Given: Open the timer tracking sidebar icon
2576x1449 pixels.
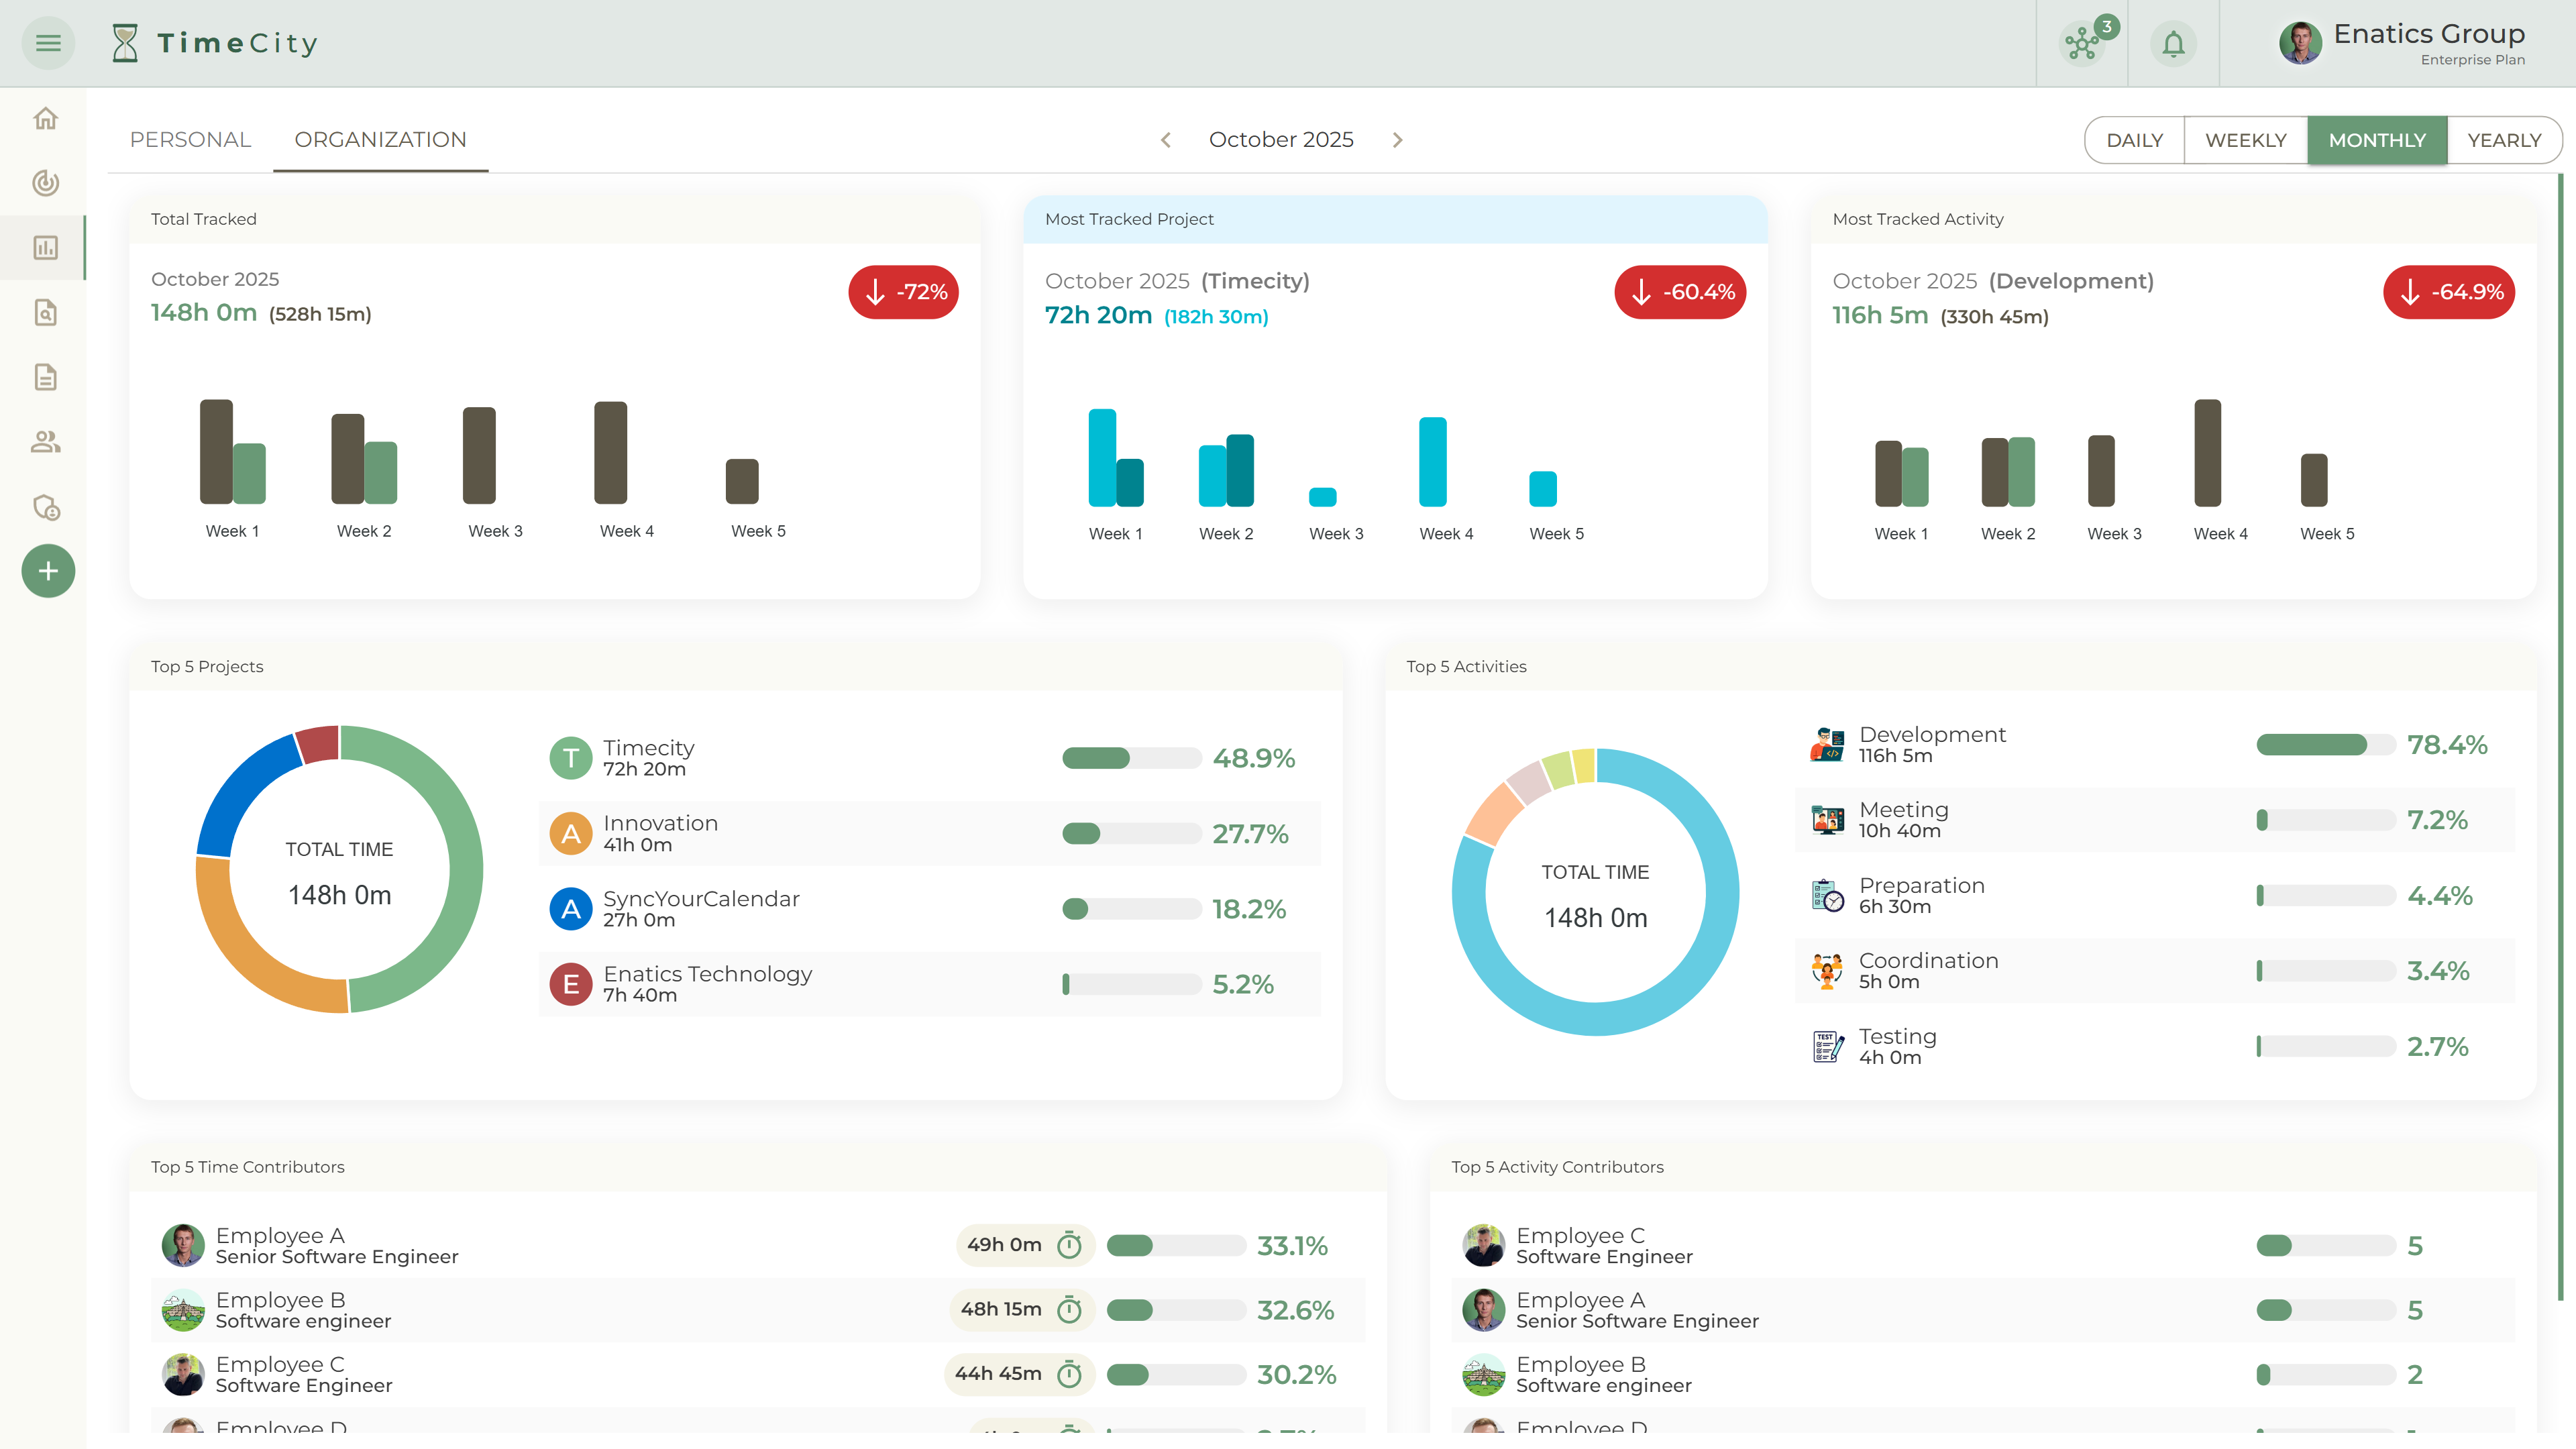Looking at the screenshot, I should (x=46, y=183).
